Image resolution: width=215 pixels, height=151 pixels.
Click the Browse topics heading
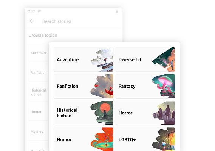(43, 35)
